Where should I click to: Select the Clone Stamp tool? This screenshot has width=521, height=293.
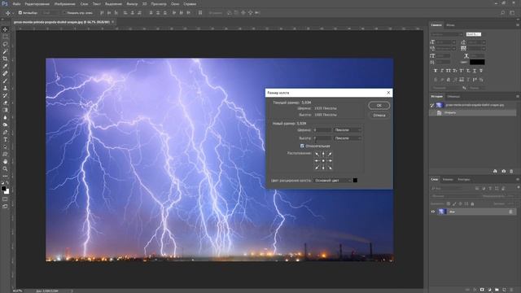[x=5, y=88]
